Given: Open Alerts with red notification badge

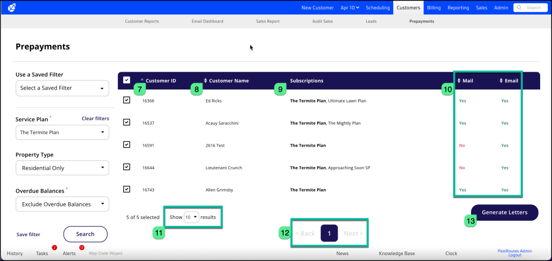Looking at the screenshot, I should 69,253.
